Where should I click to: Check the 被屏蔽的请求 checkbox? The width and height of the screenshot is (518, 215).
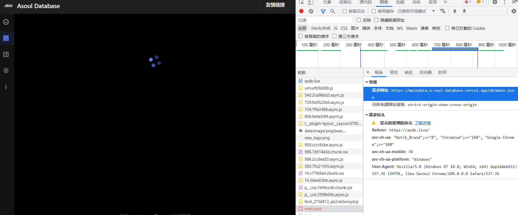(x=300, y=36)
